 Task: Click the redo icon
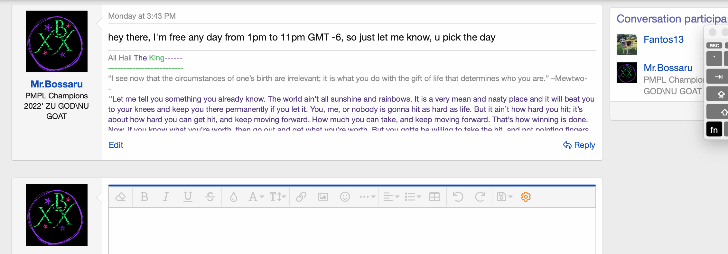click(x=480, y=197)
